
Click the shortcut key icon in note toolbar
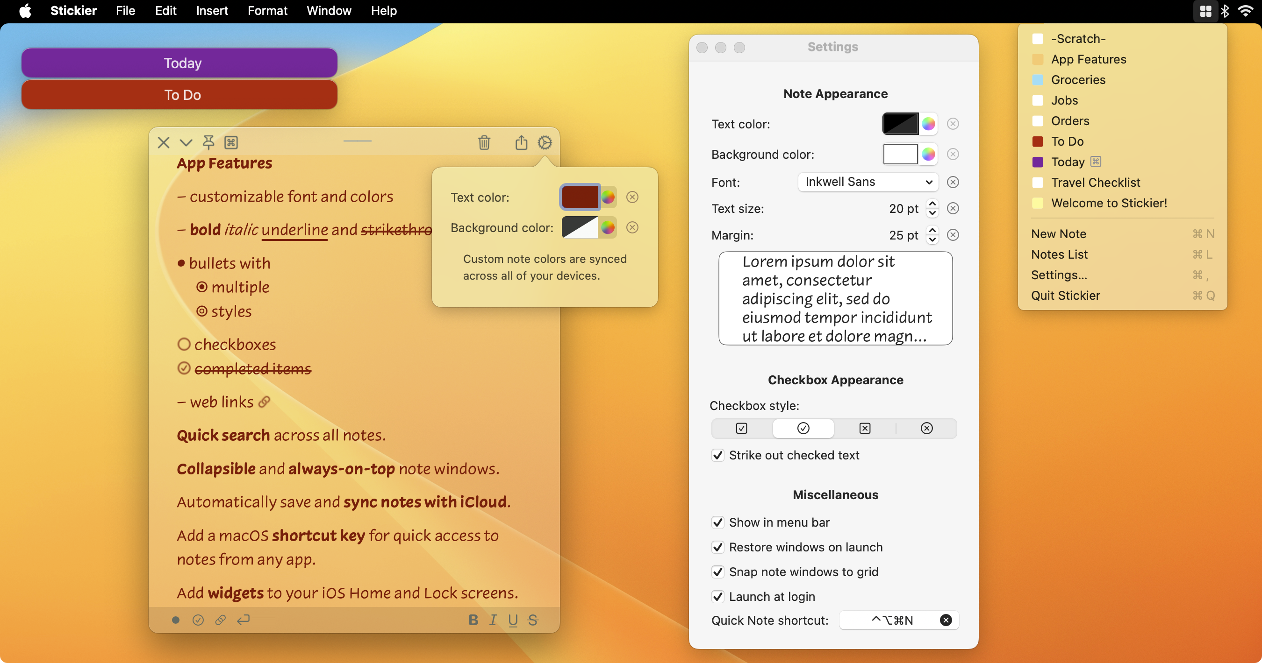(231, 142)
